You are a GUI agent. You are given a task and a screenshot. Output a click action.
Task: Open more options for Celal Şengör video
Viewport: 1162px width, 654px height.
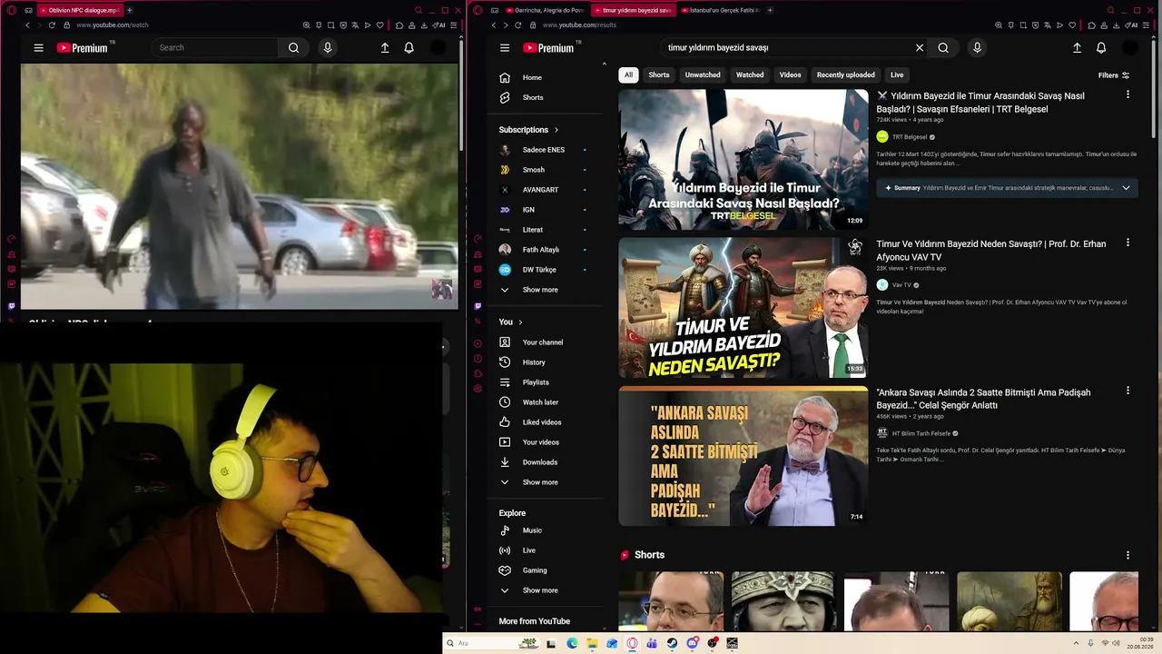[x=1128, y=391]
